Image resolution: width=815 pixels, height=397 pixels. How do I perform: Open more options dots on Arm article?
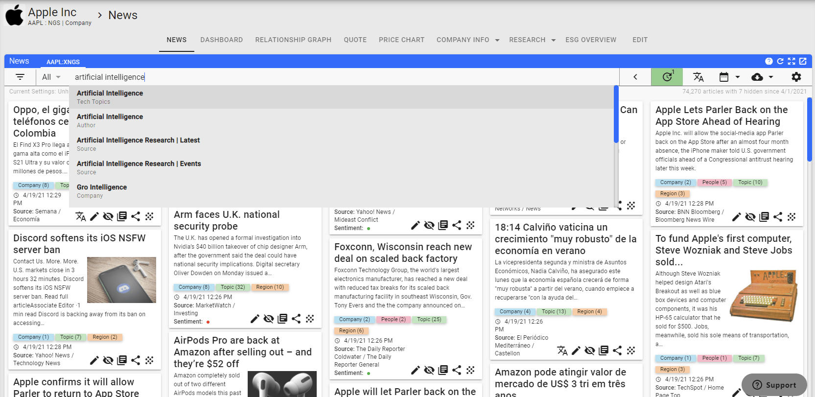[x=310, y=319]
